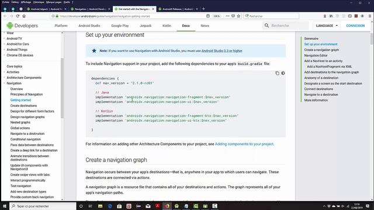Open Principles of Navigation page

(x=26, y=94)
